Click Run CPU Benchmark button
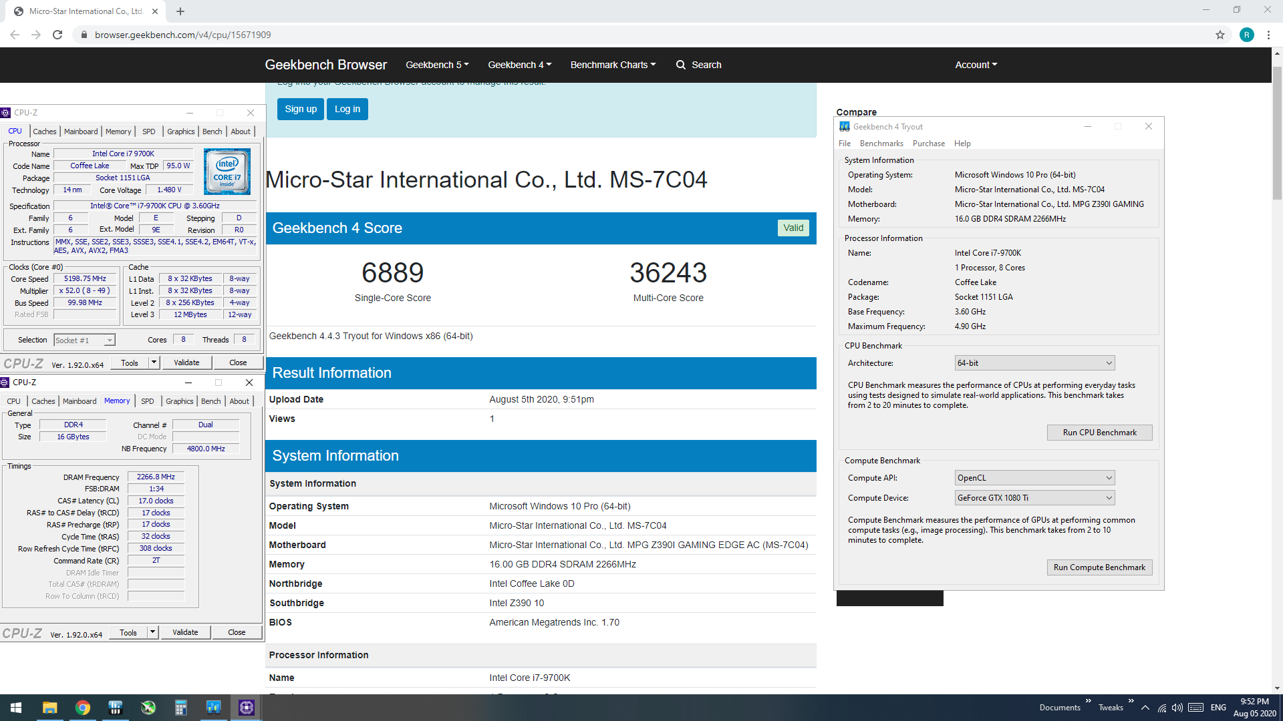1283x721 pixels. (1099, 433)
